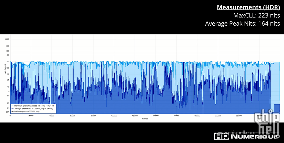Click the Measurements (HDR) heading
Image resolution: width=284 pixels, height=143 pixels.
click(248, 7)
